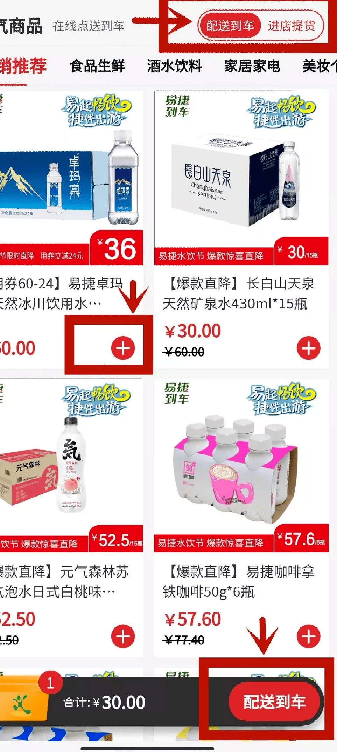Screen dimensions: 337x752
Task: Open the 食品生鲜 category tab
Action: pyautogui.click(x=97, y=66)
